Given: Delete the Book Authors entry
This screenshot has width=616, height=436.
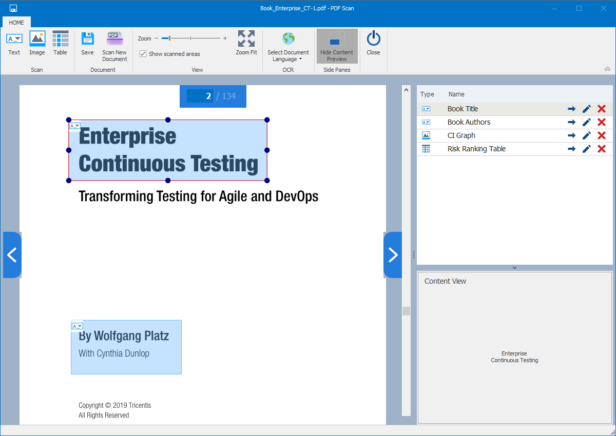Looking at the screenshot, I should point(602,122).
